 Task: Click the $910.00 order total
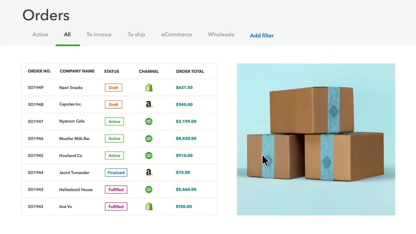click(x=184, y=155)
